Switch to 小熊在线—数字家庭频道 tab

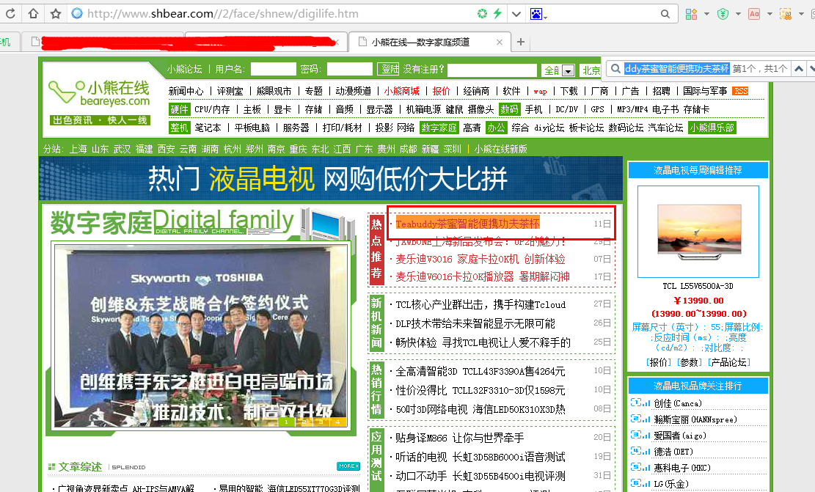point(420,42)
